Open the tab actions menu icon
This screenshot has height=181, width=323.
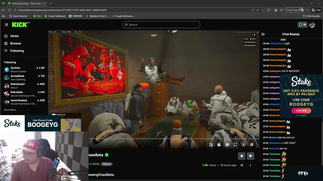pos(3,3)
